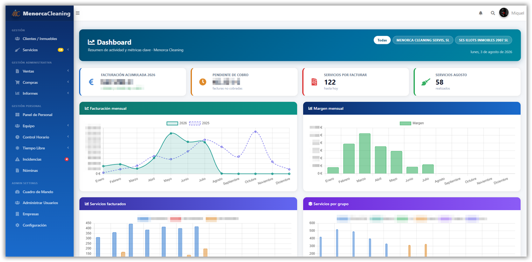Click the Administrar Usuarios icon
The width and height of the screenshot is (532, 262).
click(x=17, y=203)
